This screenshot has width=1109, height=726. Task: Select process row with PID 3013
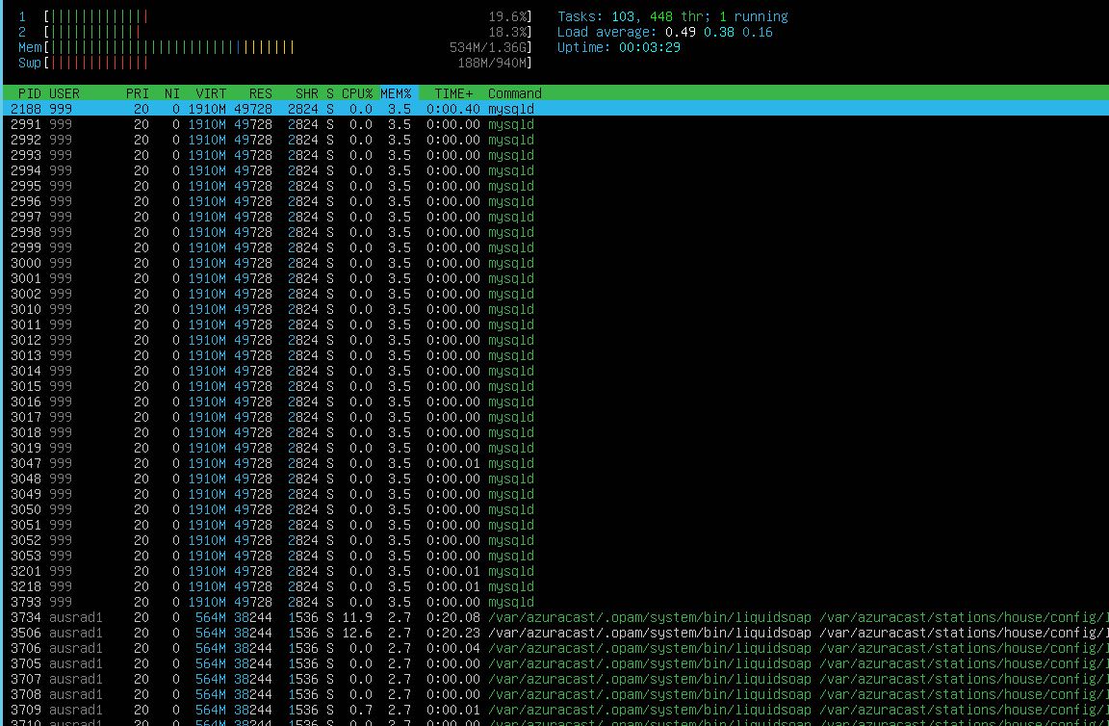554,355
